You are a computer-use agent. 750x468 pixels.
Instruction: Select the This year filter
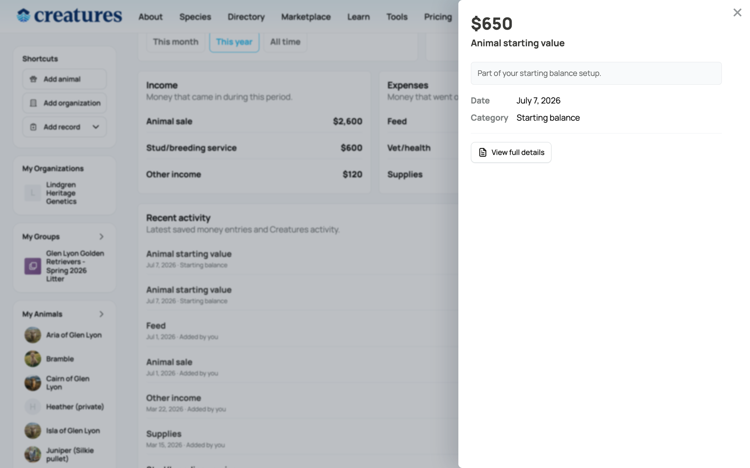(x=234, y=42)
